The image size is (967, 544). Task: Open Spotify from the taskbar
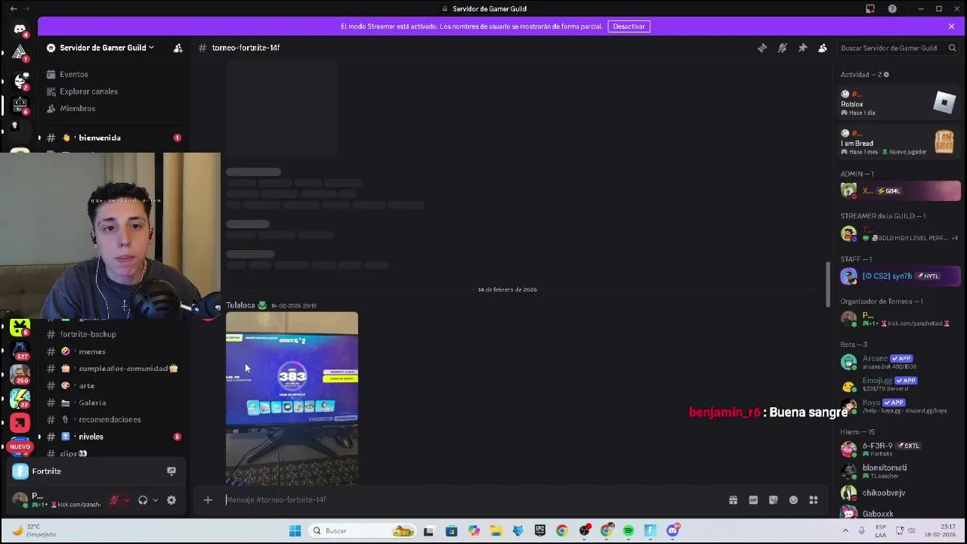pyautogui.click(x=629, y=530)
